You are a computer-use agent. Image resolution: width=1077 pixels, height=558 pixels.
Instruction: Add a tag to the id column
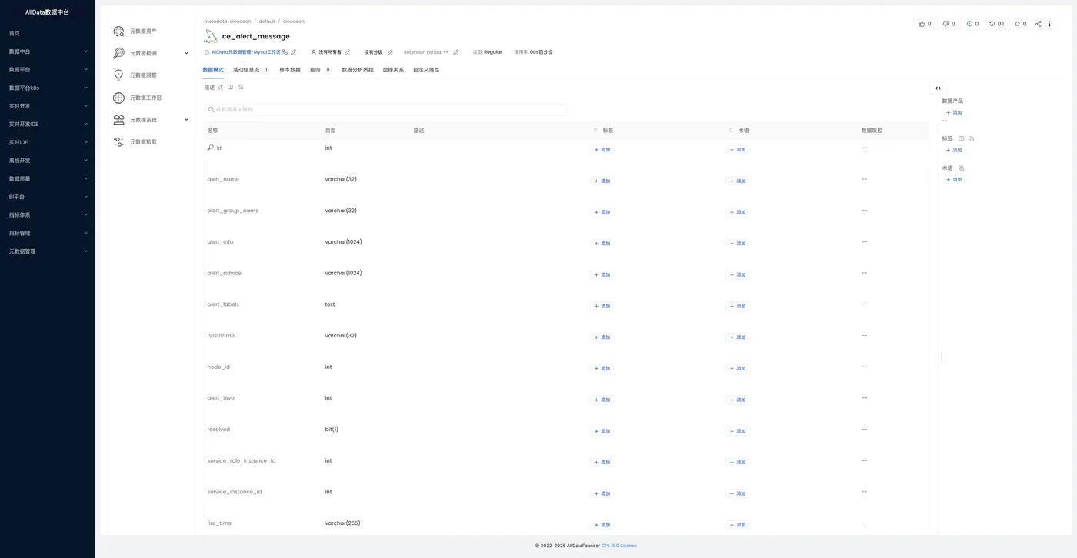click(602, 150)
